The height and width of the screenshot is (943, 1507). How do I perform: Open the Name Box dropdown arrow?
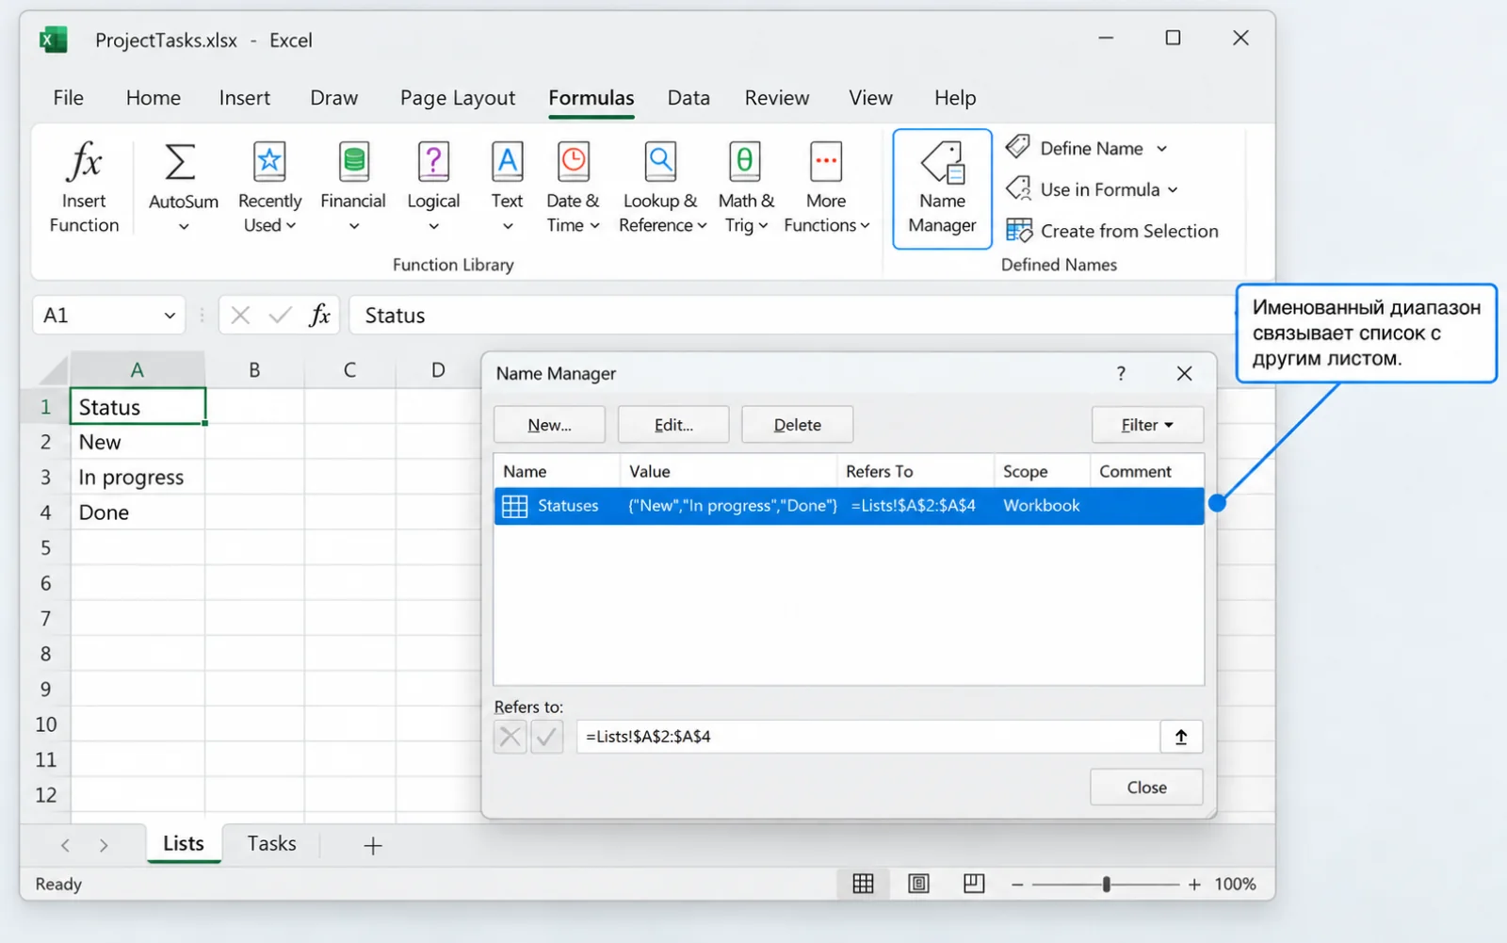170,316
